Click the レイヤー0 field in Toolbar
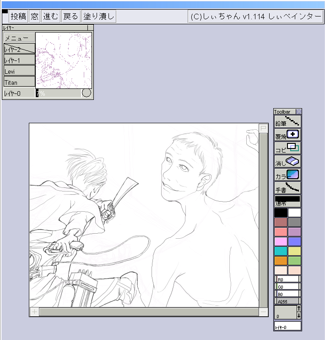The image size is (325, 340). pyautogui.click(x=287, y=326)
